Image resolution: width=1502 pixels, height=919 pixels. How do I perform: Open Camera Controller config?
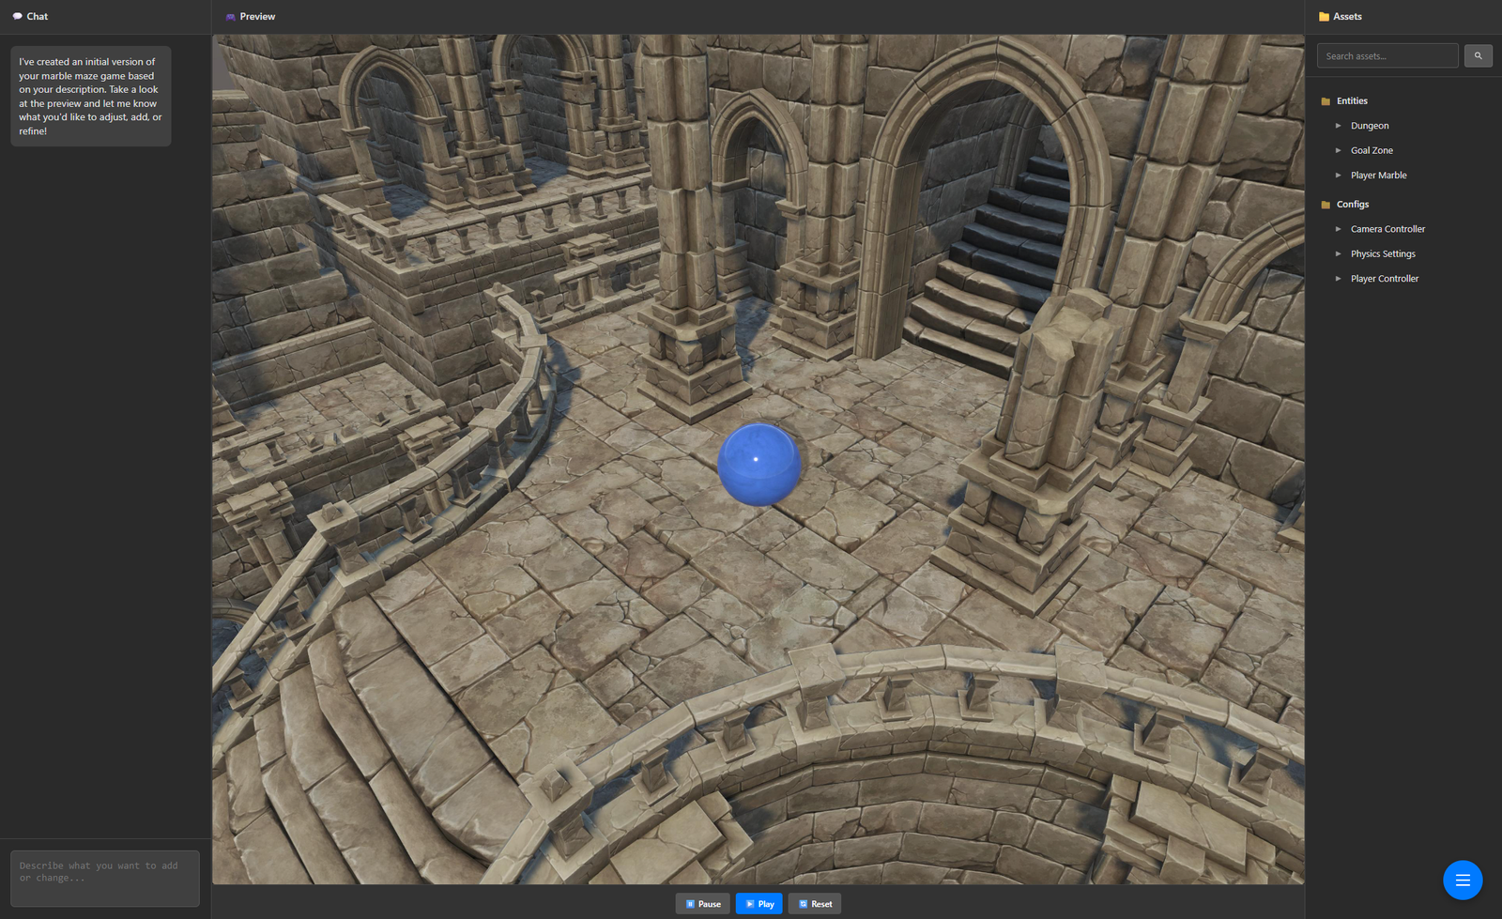(1387, 229)
